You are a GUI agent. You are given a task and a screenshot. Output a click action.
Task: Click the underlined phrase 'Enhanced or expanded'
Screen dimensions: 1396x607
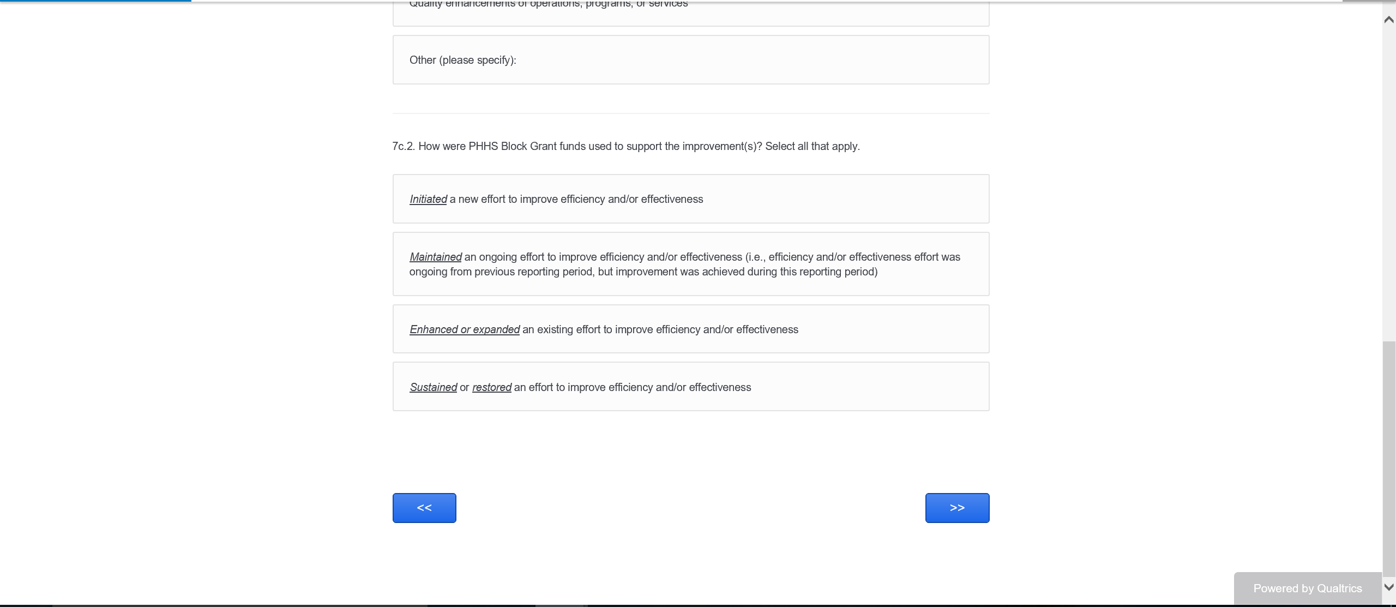(465, 329)
